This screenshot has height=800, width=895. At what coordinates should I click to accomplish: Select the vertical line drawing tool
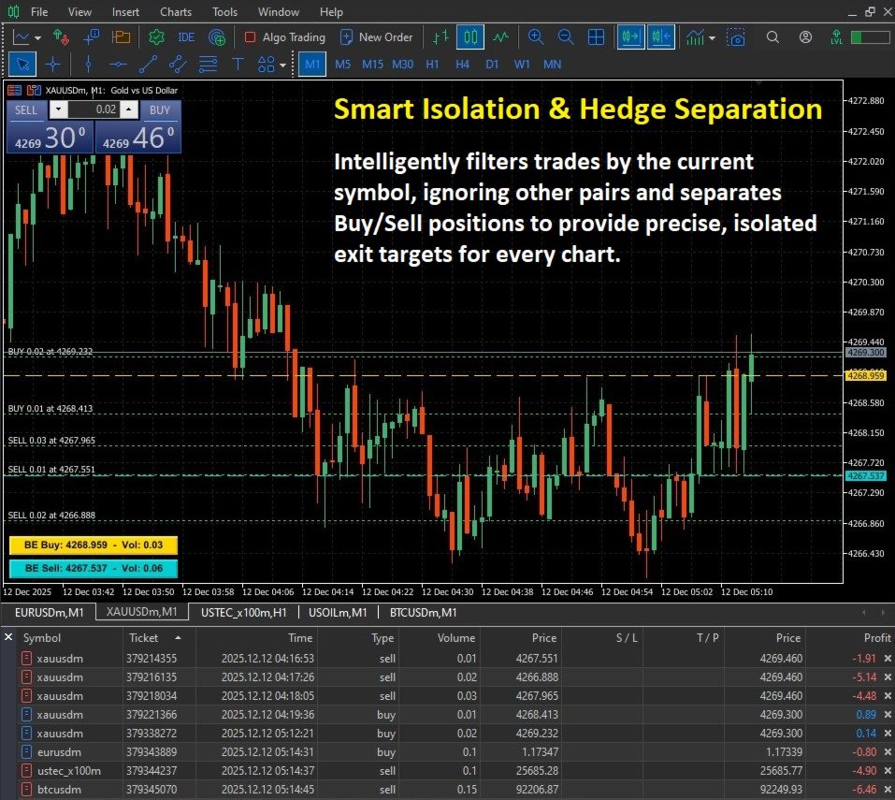89,65
